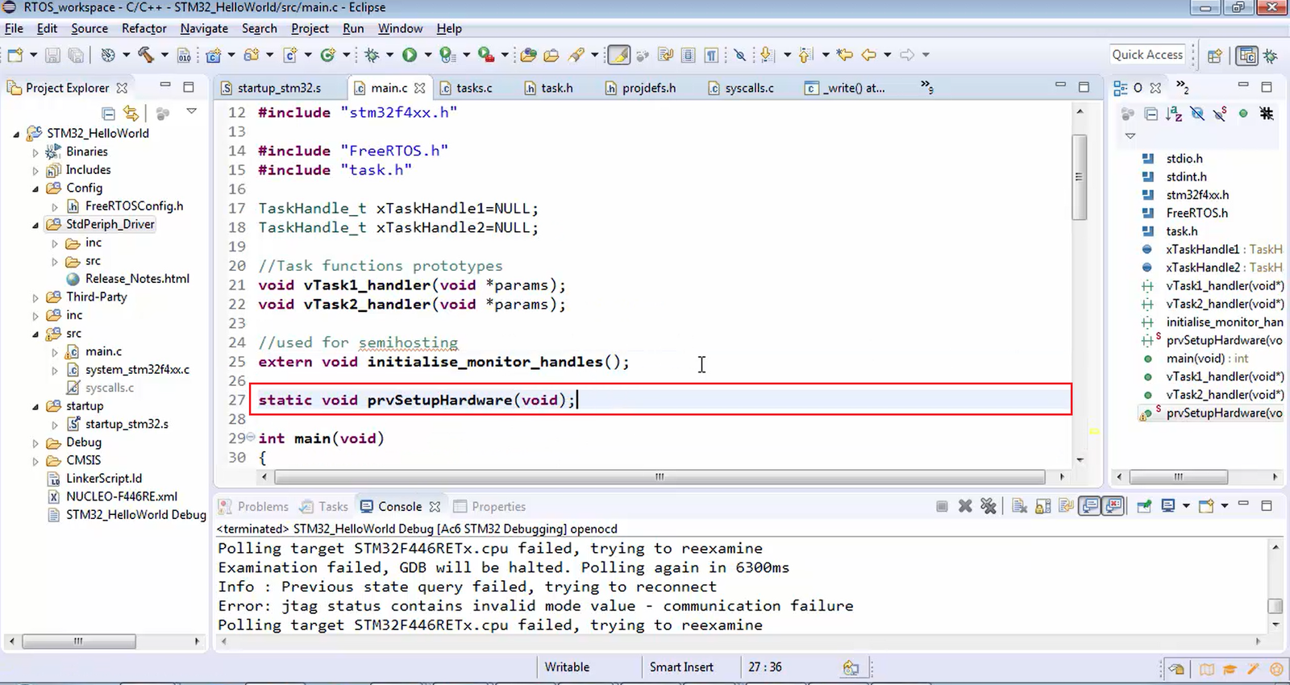Screen dimensions: 1290x685
Task: Click Next Annotation toolbar icon
Action: point(767,55)
